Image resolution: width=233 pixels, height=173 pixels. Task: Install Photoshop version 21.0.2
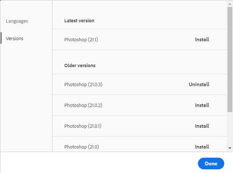click(x=202, y=105)
